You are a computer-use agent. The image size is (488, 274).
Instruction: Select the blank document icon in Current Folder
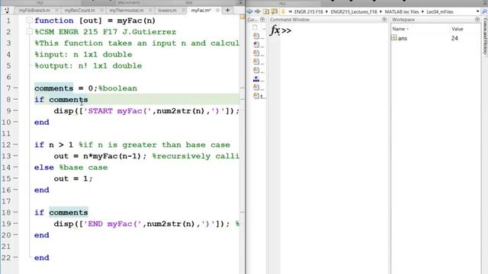coord(255,27)
